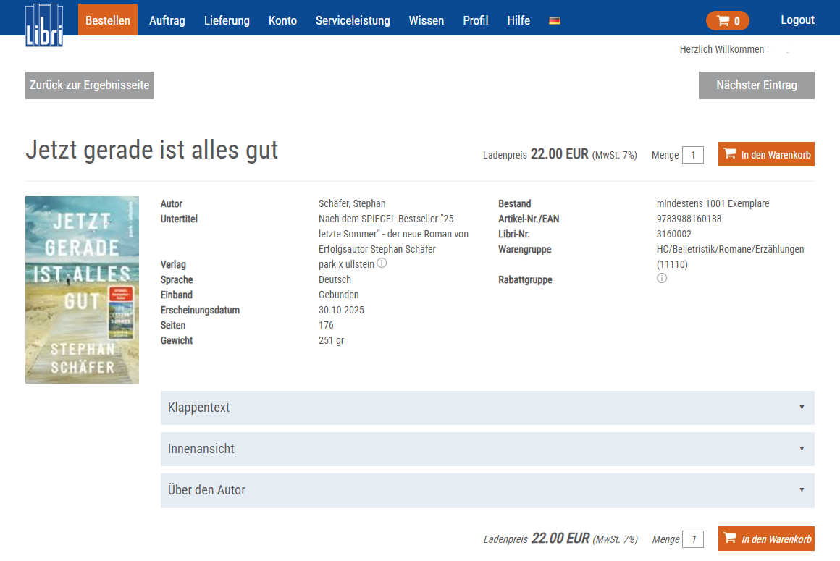Expand the Innenansicht section
The height and width of the screenshot is (561, 840).
[487, 449]
